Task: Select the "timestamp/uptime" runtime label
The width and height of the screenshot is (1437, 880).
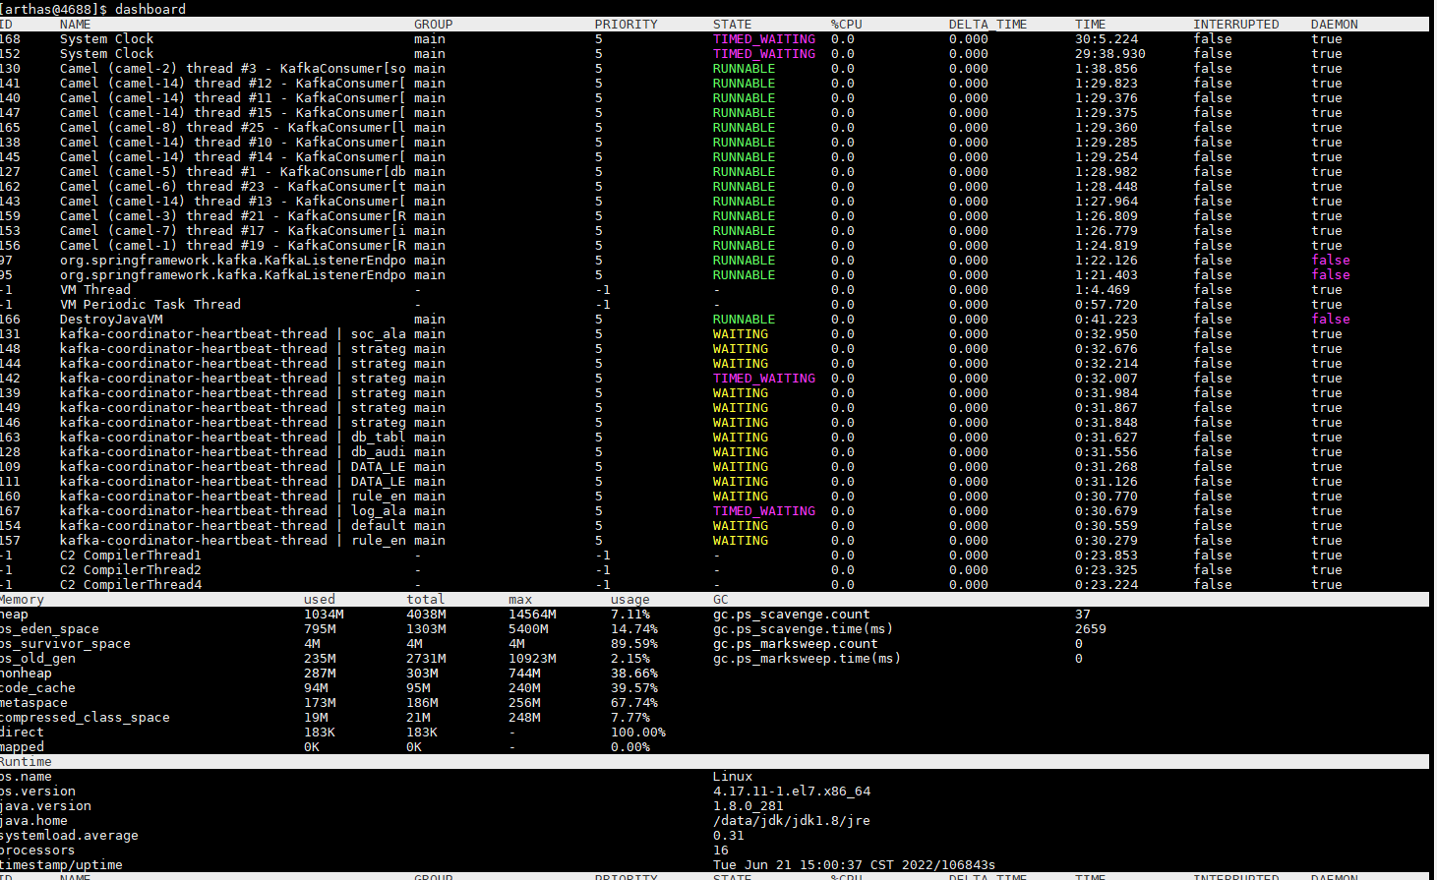Action: point(61,865)
